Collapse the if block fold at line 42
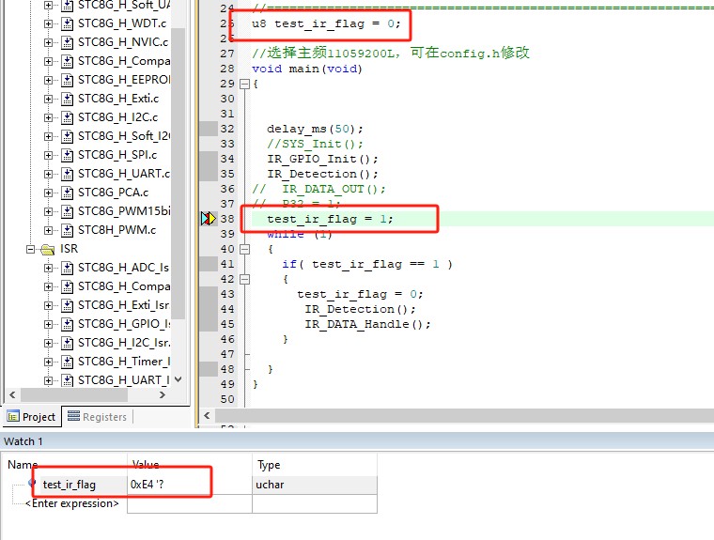Viewport: 714px width, 540px height. pyautogui.click(x=245, y=279)
